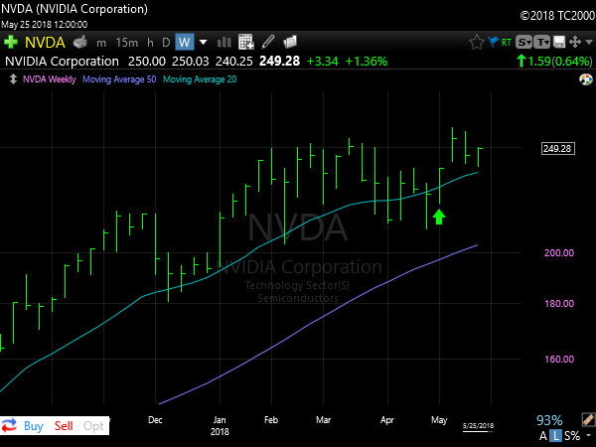Click the NVIDIA Corporation company name
The width and height of the screenshot is (596, 447).
pos(62,62)
